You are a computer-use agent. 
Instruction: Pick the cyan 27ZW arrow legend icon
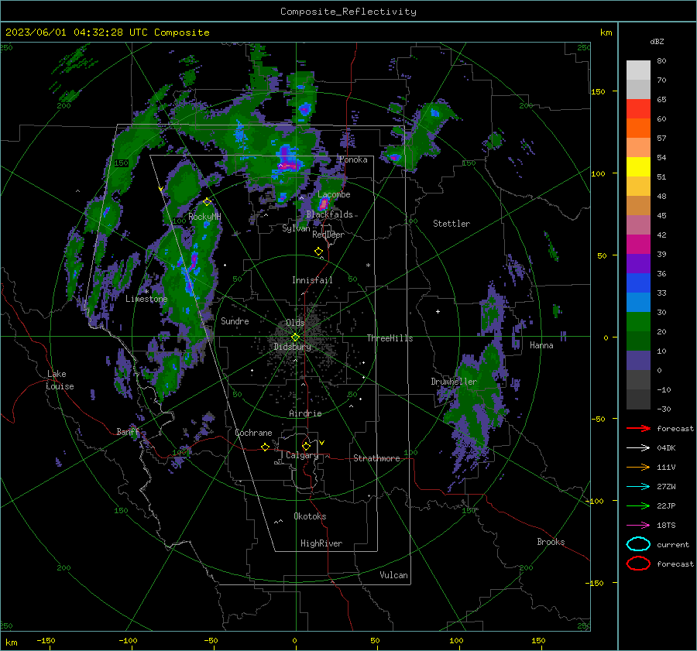(638, 487)
